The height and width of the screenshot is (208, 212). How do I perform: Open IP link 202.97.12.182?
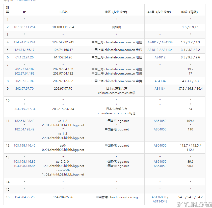(24, 81)
